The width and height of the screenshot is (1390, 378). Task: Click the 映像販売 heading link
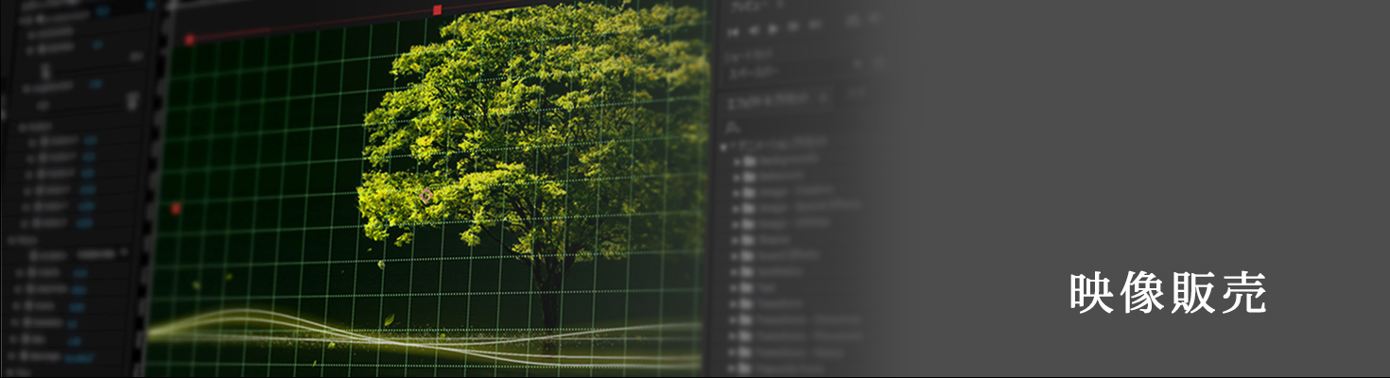click(x=1168, y=294)
